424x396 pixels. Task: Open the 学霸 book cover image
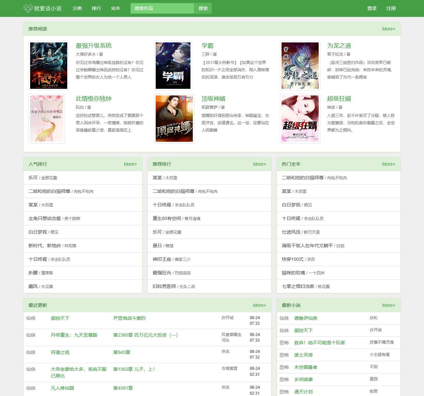(173, 66)
